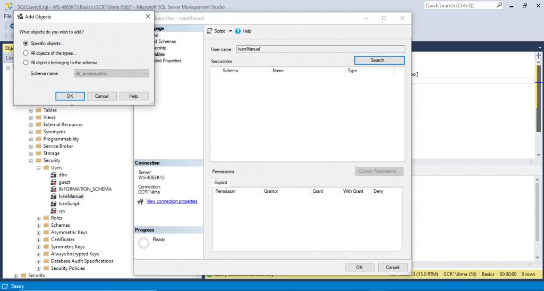Image resolution: width=544 pixels, height=291 pixels.
Task: Click OK in the Database User dialog
Action: tap(360, 268)
